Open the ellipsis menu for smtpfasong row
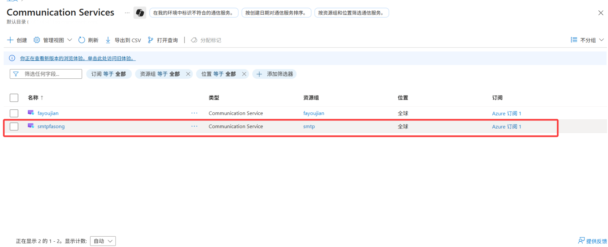The width and height of the screenshot is (608, 247). tap(194, 126)
